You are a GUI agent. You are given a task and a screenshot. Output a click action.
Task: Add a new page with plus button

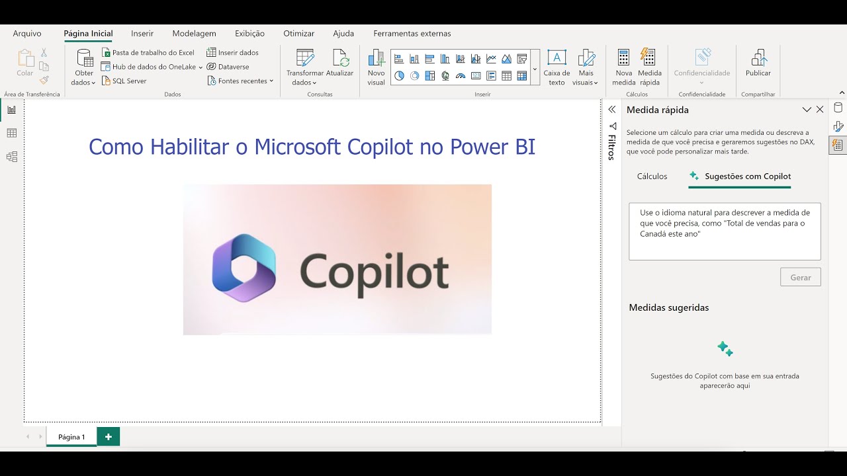click(x=109, y=437)
